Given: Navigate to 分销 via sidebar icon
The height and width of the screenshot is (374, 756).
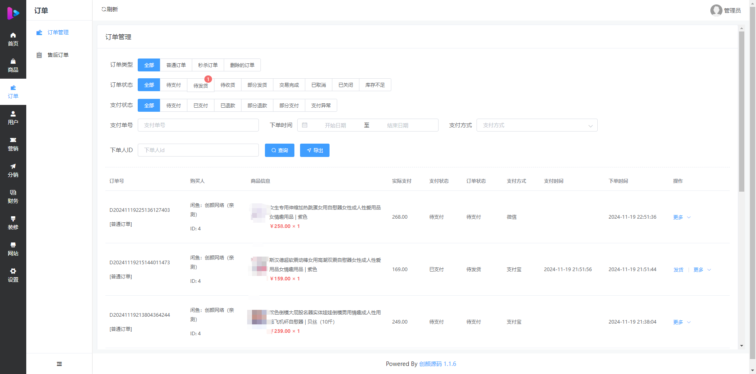Looking at the screenshot, I should pyautogui.click(x=13, y=170).
